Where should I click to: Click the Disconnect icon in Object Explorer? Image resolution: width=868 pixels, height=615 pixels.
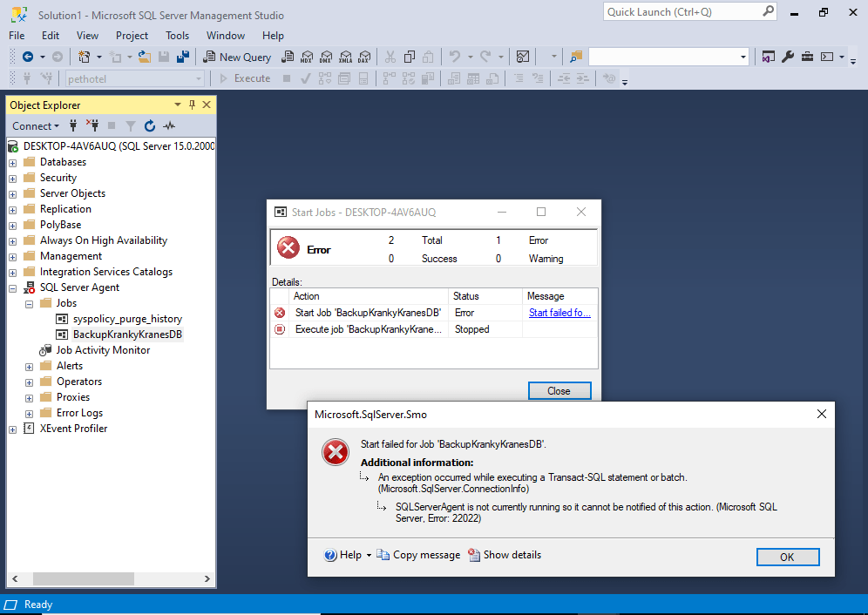pos(93,125)
